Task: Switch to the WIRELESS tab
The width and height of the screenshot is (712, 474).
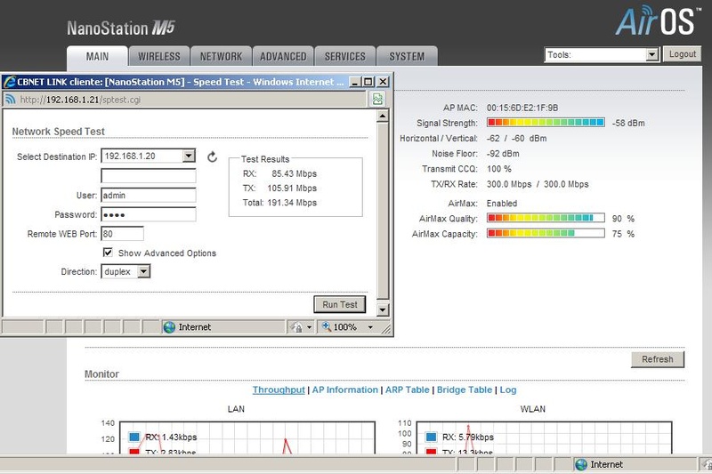Action: click(159, 56)
